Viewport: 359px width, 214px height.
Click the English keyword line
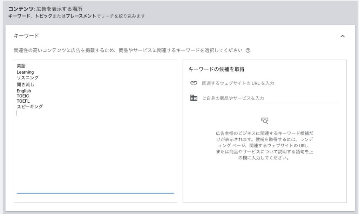(x=24, y=91)
